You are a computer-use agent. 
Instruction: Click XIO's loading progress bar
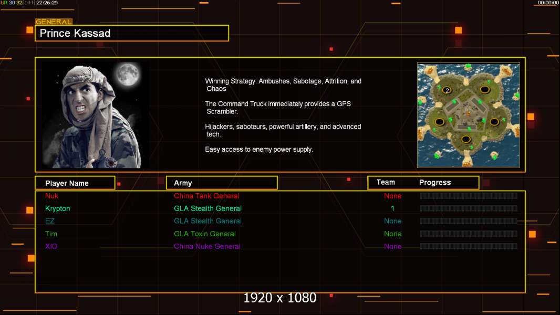click(x=469, y=246)
